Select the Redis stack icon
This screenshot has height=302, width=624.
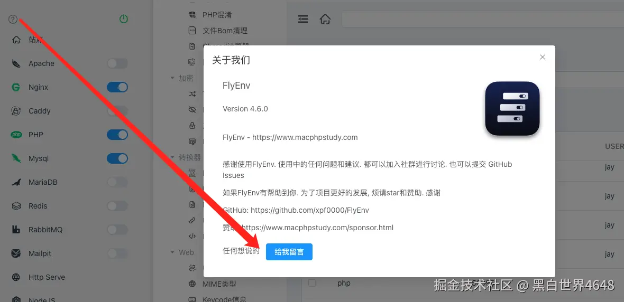point(16,206)
